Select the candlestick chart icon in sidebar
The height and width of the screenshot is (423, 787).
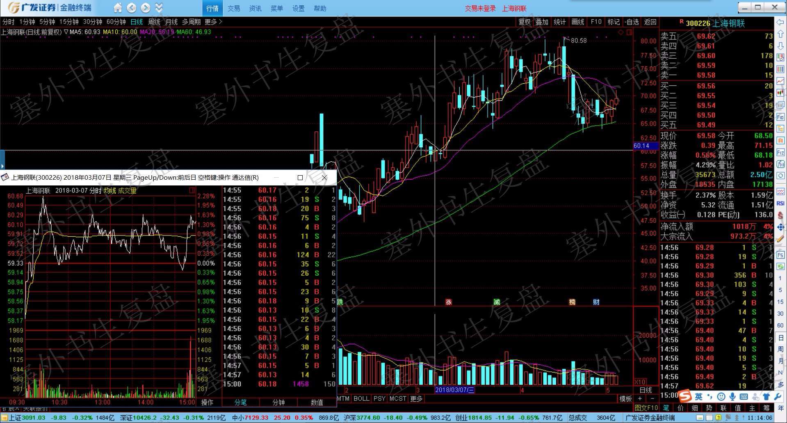(780, 93)
